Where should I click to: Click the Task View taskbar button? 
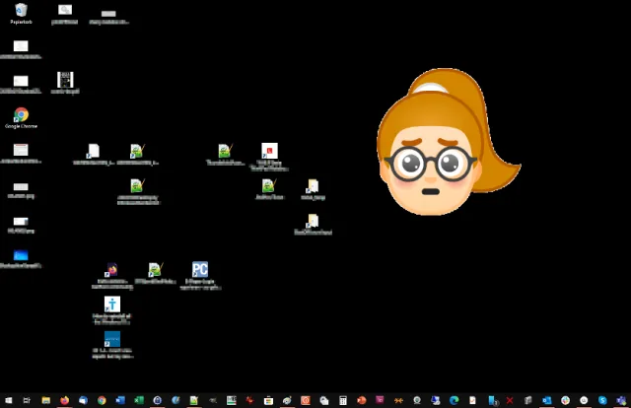point(28,400)
